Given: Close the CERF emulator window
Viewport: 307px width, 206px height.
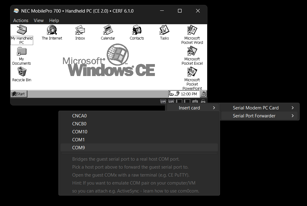Looking at the screenshot, I should tap(198, 11).
